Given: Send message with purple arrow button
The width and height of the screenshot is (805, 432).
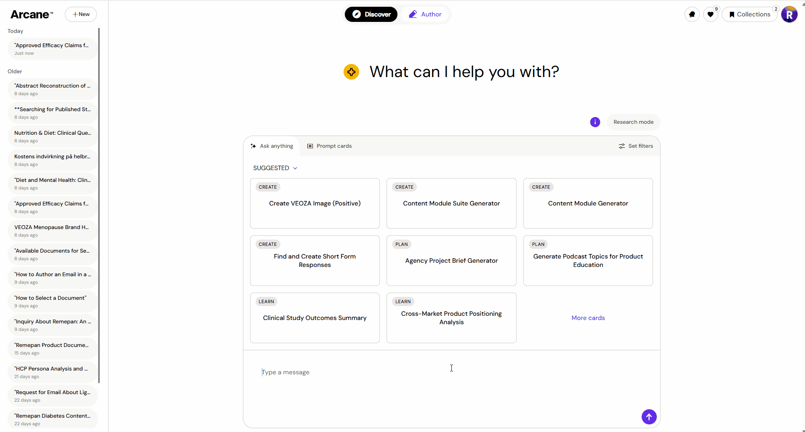Looking at the screenshot, I should point(649,417).
